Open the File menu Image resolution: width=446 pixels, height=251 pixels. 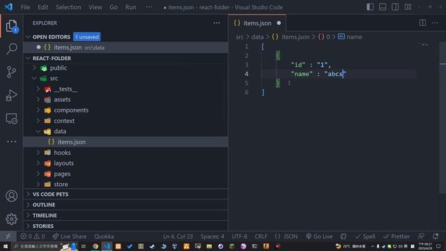pyautogui.click(x=25, y=7)
